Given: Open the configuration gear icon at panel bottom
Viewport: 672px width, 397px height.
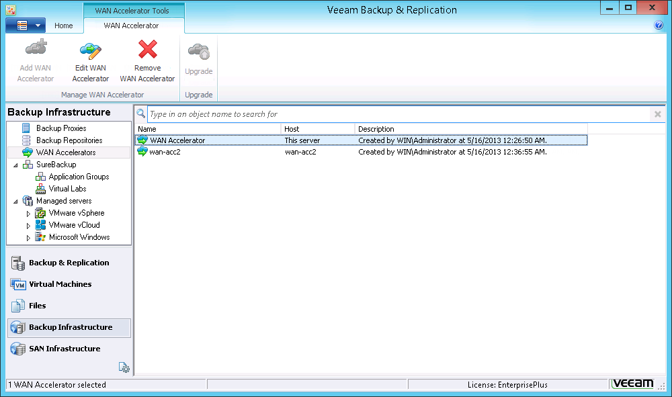Looking at the screenshot, I should 124,367.
